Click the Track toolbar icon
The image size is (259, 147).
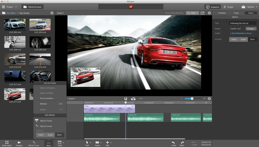pyautogui.click(x=60, y=142)
